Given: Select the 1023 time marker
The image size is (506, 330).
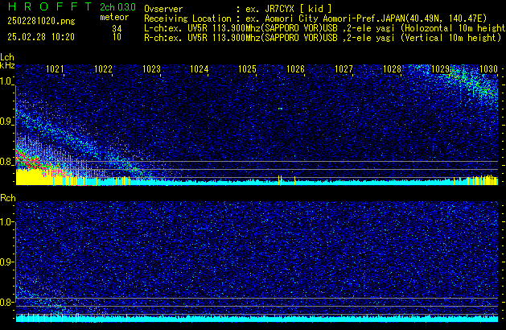Looking at the screenshot, I should [x=151, y=69].
